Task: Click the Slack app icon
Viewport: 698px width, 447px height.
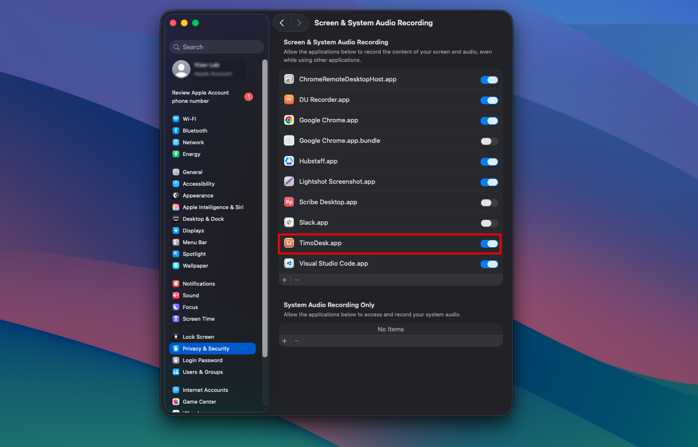Action: click(289, 222)
